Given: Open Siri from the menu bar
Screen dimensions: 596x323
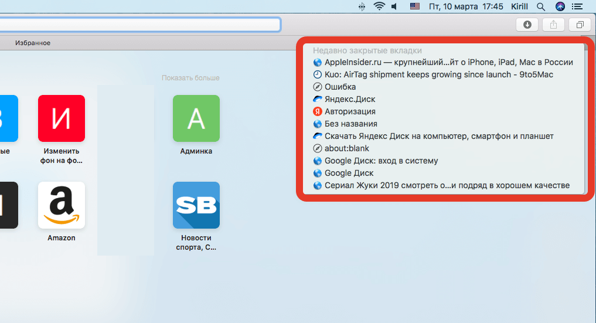Looking at the screenshot, I should (x=560, y=6).
